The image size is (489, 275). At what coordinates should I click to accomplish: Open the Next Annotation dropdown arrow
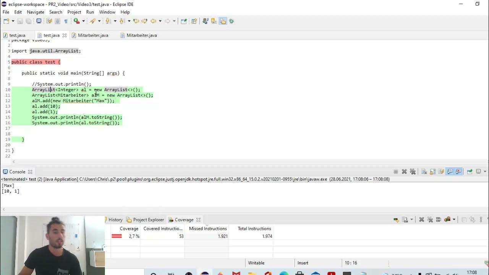pos(115,21)
